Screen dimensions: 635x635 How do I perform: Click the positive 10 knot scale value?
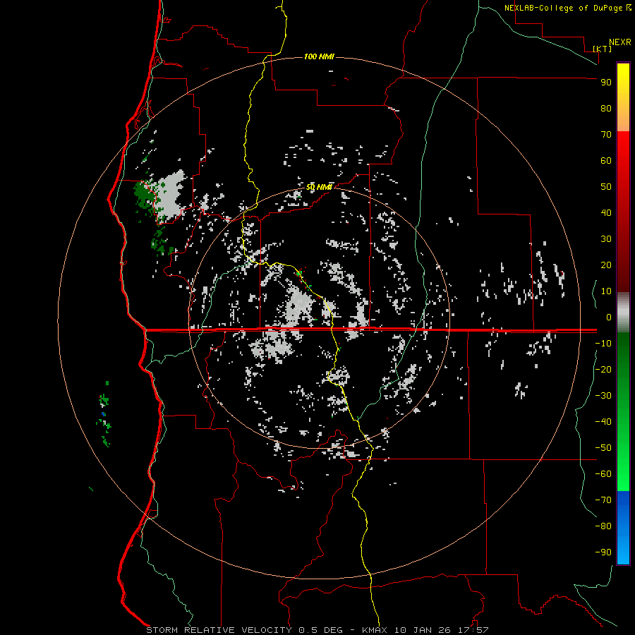[606, 291]
